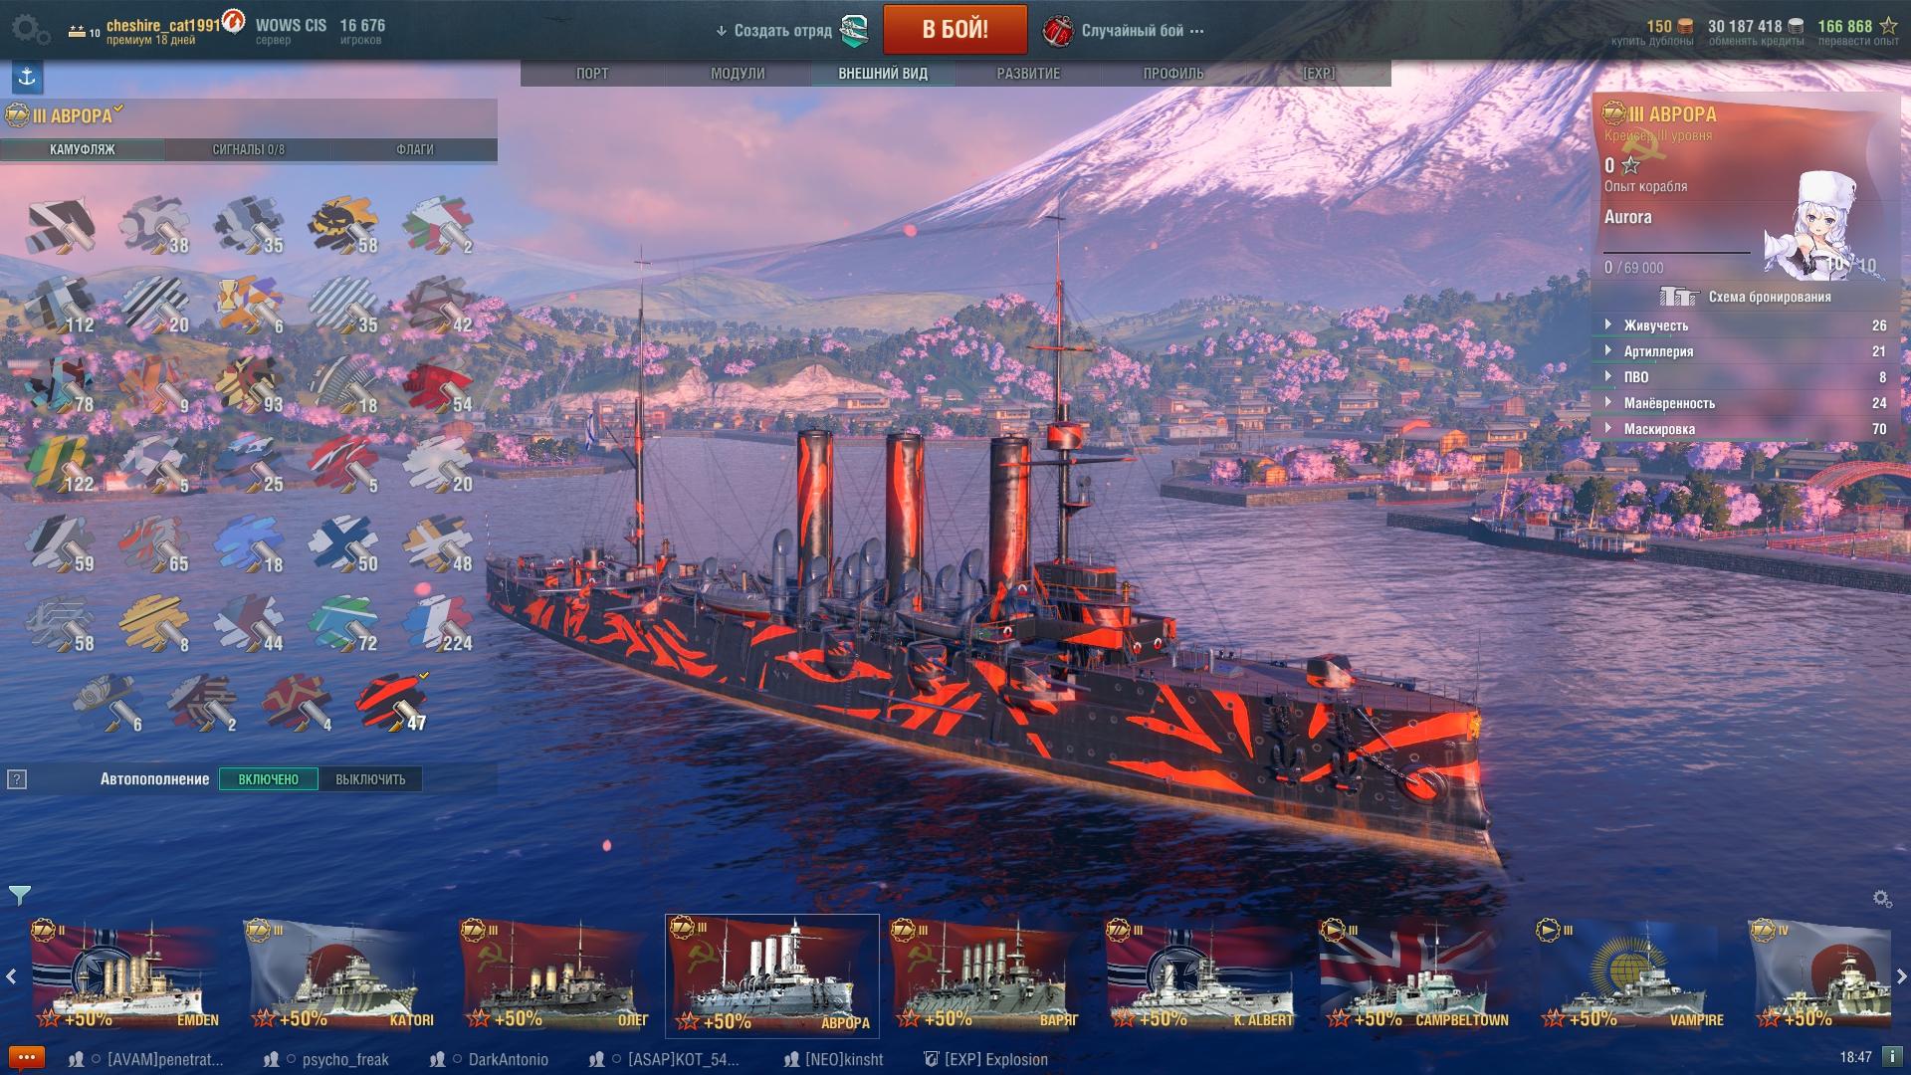
Task: Click the carousel settings gear icon
Action: (1882, 899)
